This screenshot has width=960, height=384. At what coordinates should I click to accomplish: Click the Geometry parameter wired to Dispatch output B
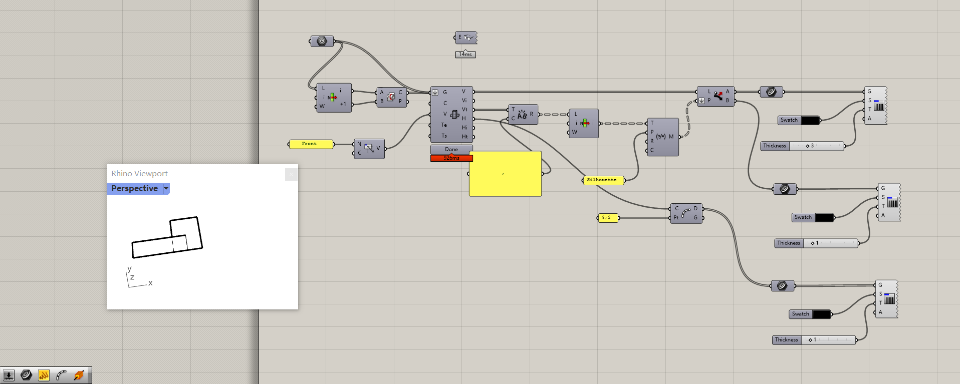785,189
